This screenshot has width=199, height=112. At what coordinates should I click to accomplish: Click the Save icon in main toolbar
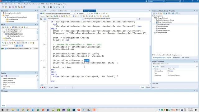coord(10,7)
